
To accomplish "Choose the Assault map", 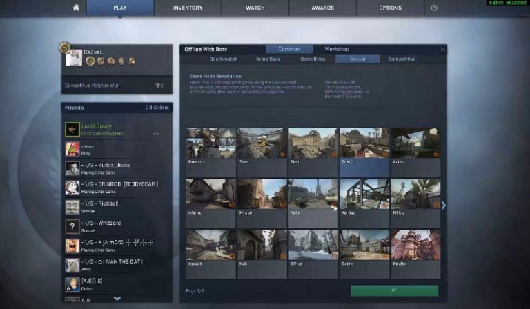I will tap(211, 254).
